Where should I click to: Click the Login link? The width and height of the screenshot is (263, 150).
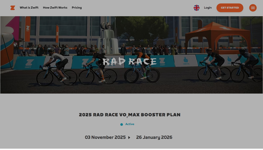coord(208,8)
